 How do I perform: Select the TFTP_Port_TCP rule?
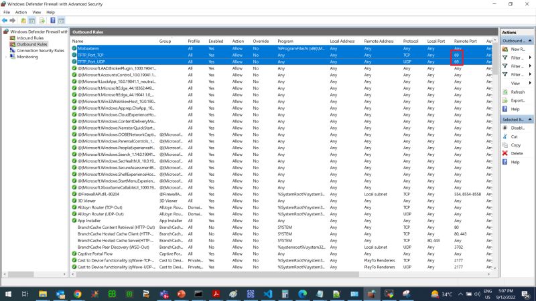point(281,55)
